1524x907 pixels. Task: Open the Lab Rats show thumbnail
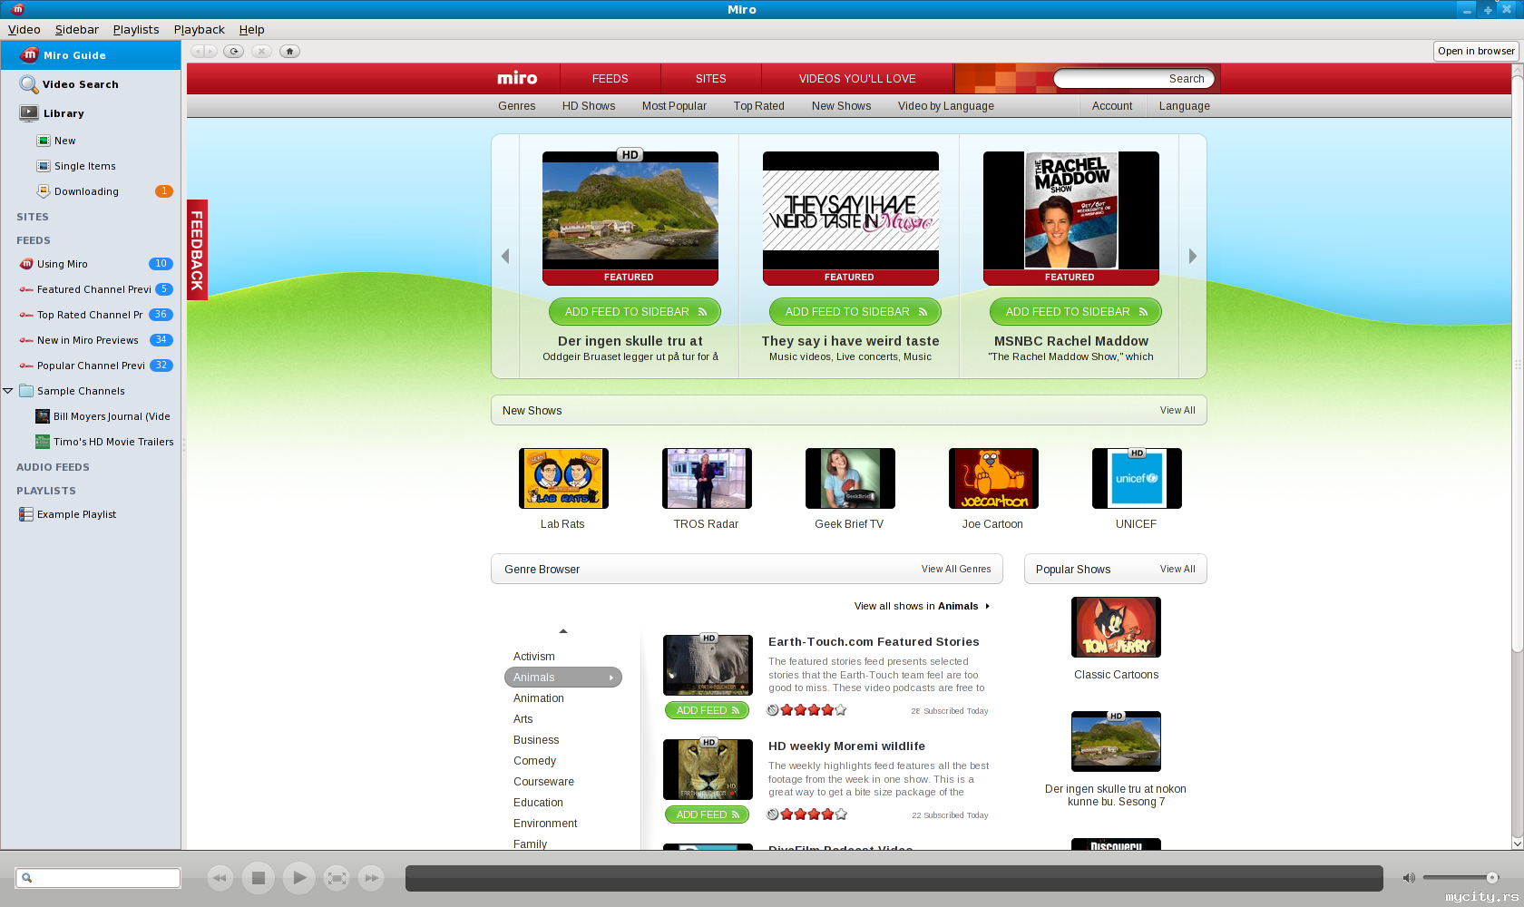pos(563,478)
